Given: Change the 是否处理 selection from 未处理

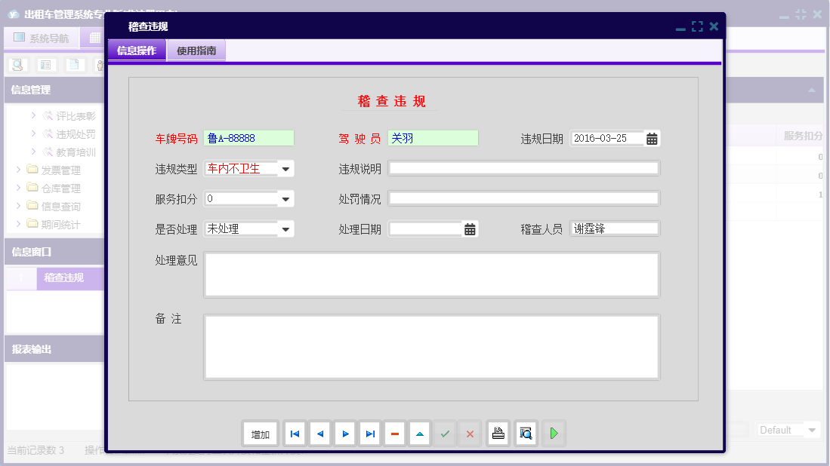Looking at the screenshot, I should pos(285,228).
